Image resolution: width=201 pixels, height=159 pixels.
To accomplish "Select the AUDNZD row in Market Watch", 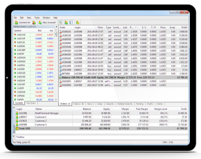I will [34, 61].
